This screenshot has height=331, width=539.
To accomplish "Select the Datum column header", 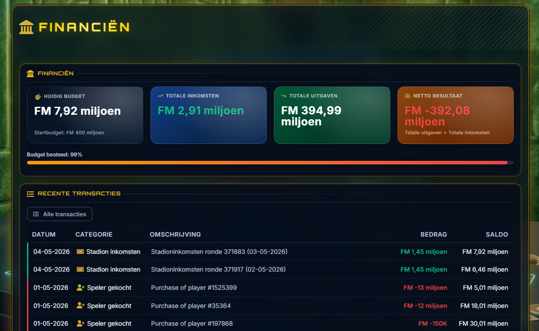I will [x=44, y=234].
